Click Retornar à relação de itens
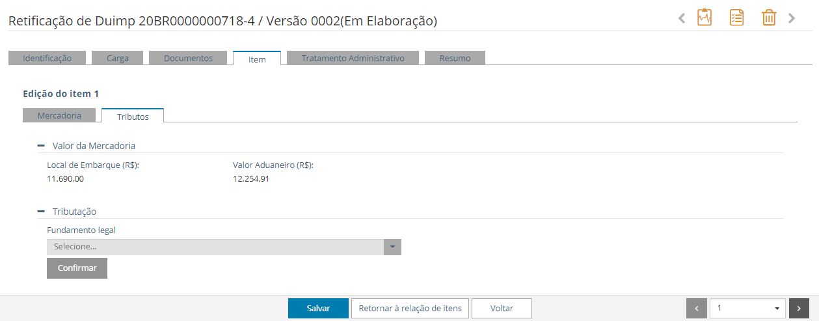The width and height of the screenshot is (819, 321). click(410, 308)
